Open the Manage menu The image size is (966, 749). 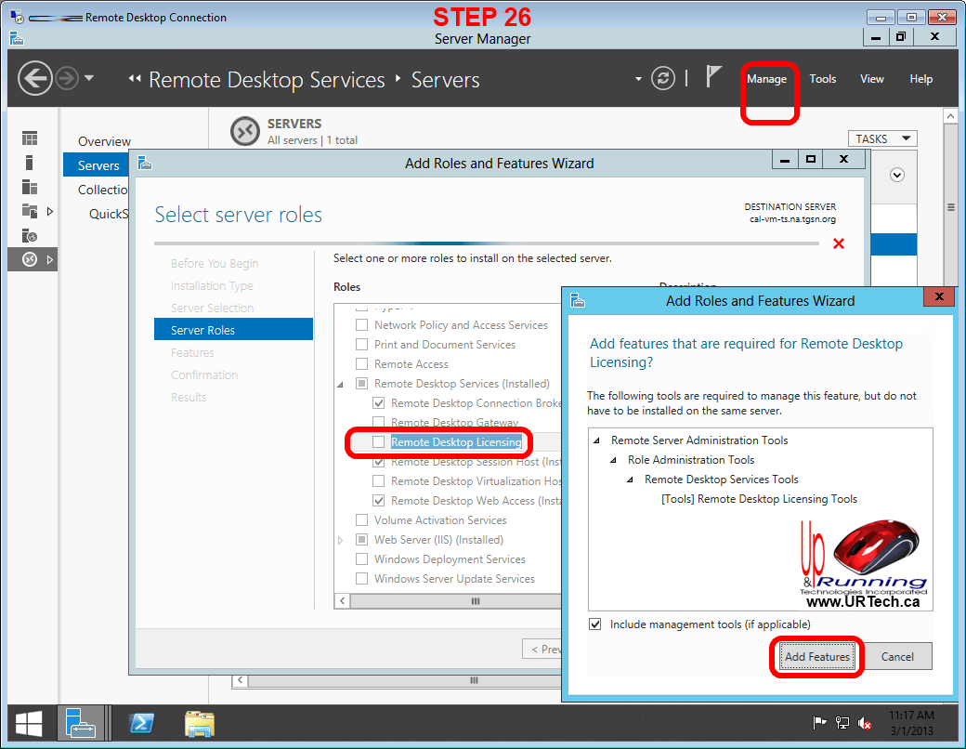click(766, 79)
